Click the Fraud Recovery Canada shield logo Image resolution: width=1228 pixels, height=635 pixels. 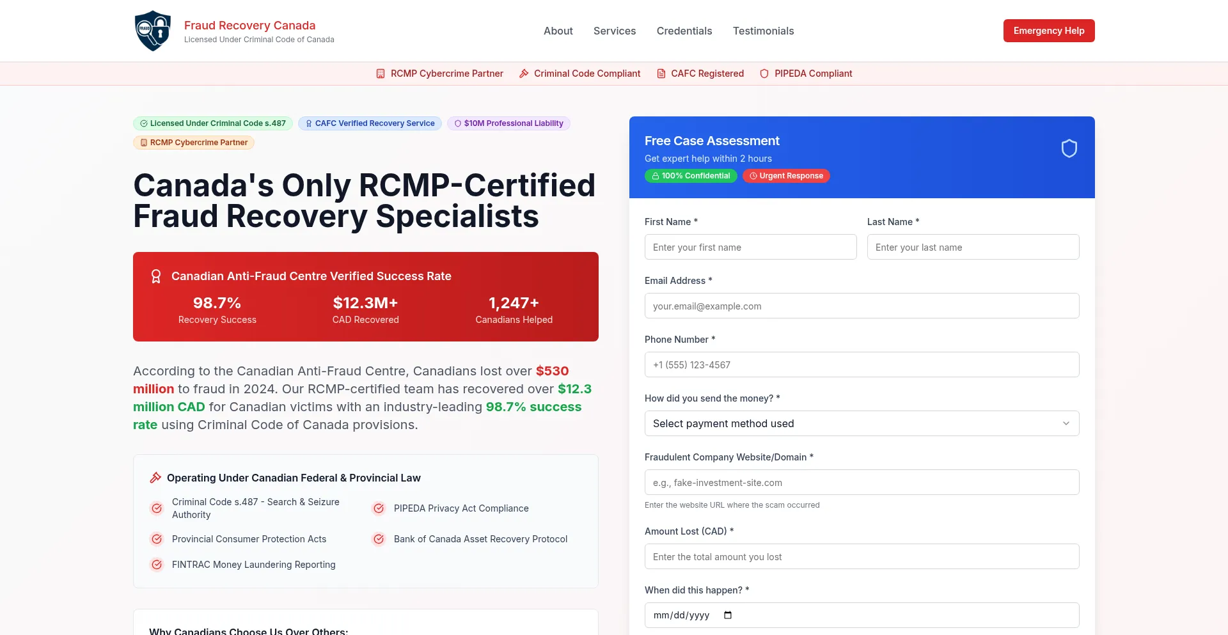(153, 31)
